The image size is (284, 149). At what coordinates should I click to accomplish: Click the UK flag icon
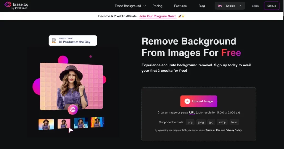(220, 6)
